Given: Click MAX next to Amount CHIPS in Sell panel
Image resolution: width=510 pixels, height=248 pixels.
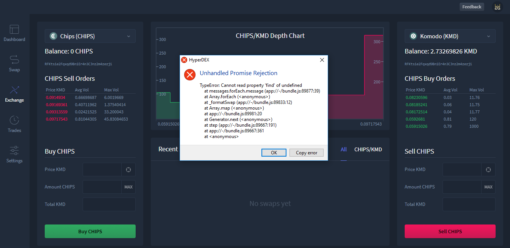Looking at the screenshot, I should point(489,187).
